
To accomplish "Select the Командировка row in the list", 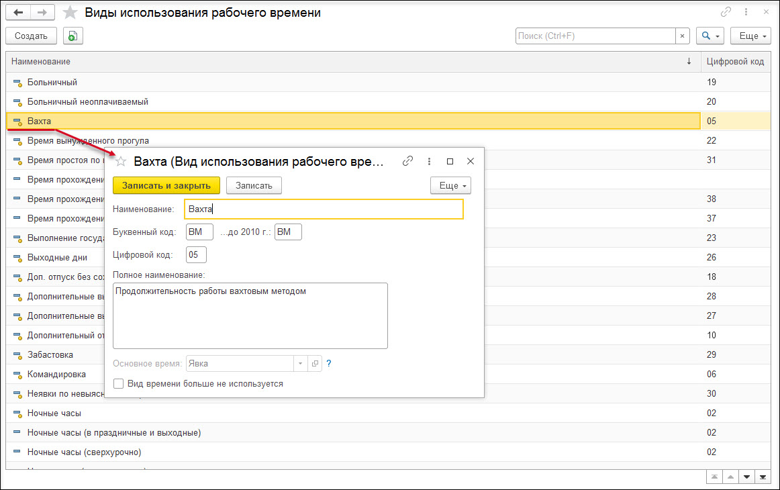I will (56, 374).
